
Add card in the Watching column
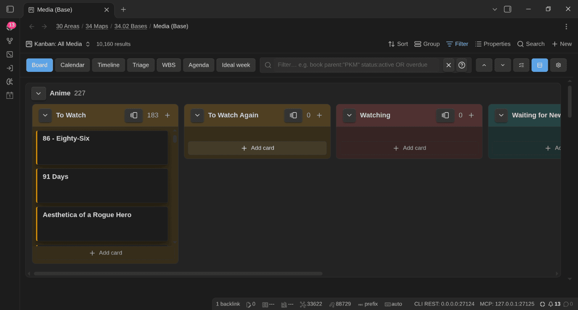coord(409,148)
